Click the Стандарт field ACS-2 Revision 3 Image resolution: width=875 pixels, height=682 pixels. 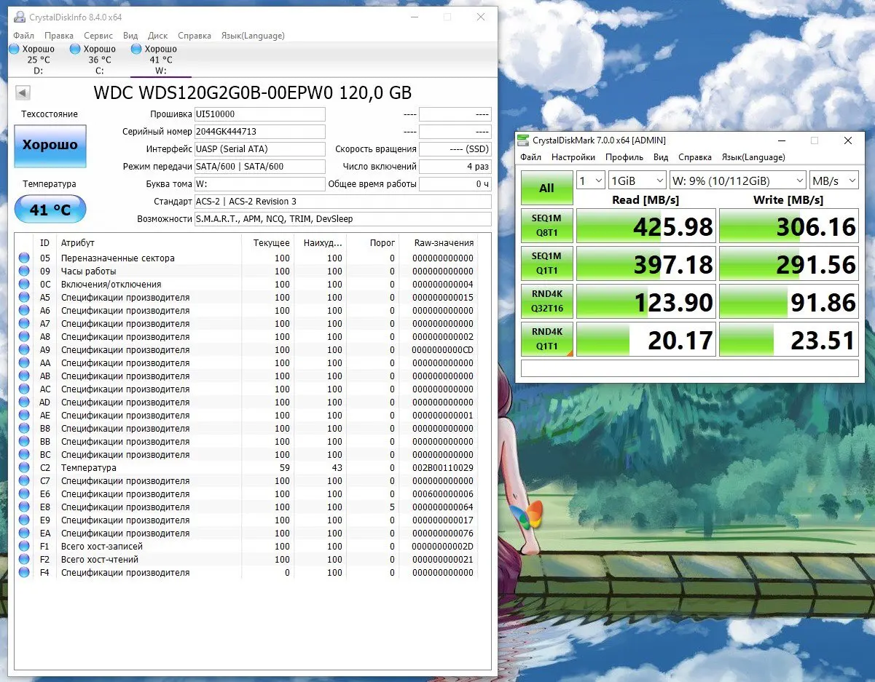pos(342,202)
